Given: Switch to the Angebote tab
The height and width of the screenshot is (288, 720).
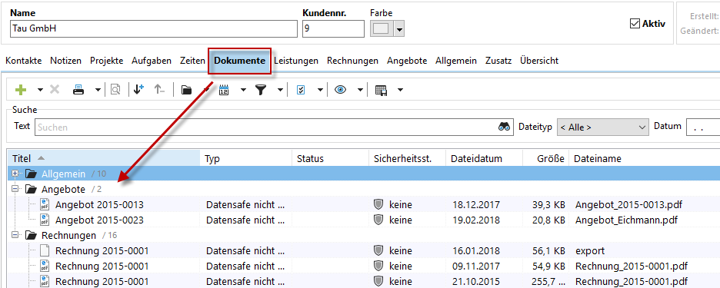Looking at the screenshot, I should 407,61.
